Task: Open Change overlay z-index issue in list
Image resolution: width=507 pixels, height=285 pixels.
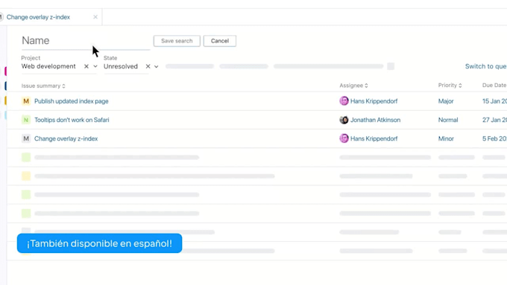Action: 66,138
